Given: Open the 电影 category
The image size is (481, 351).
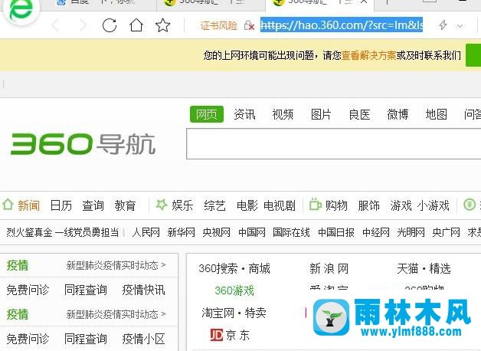Looking at the screenshot, I should click(247, 205).
